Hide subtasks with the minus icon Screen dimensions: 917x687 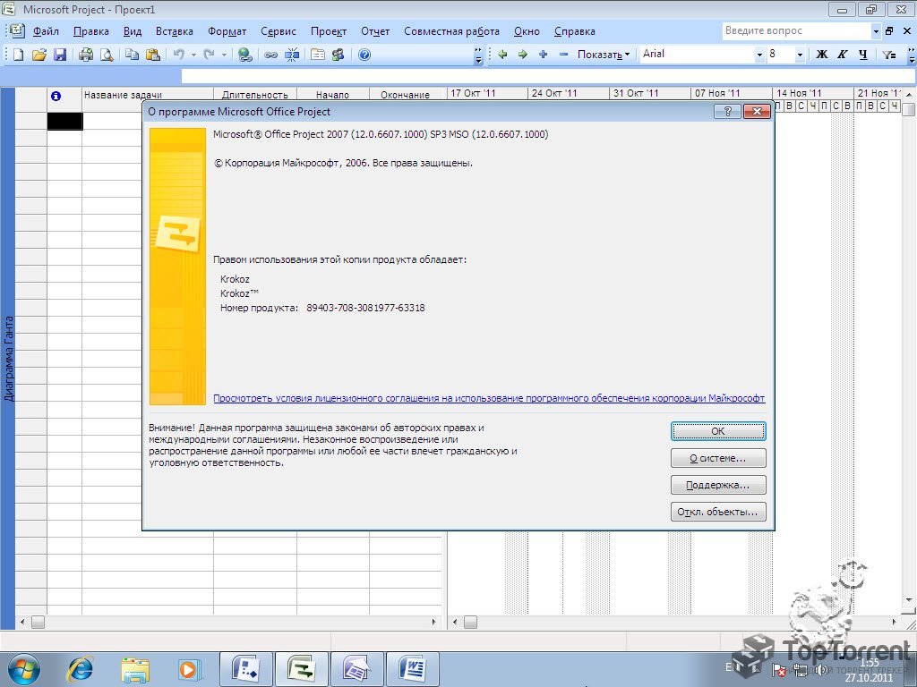tap(564, 55)
